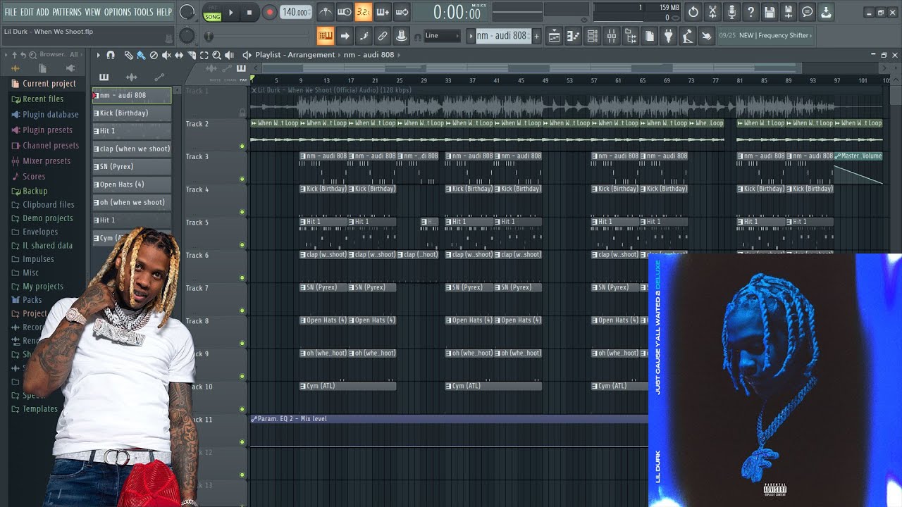
Task: Open the help question mark icon
Action: coord(750,12)
